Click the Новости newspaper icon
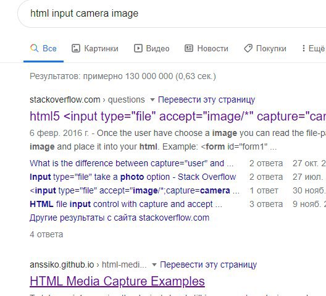This screenshot has height=296, width=326. coord(189,48)
